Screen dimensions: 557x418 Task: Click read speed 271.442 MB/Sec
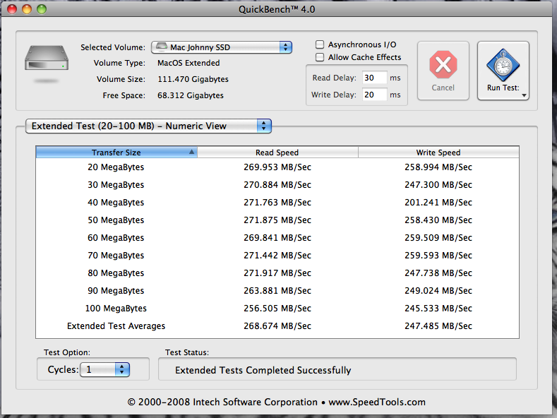click(277, 256)
